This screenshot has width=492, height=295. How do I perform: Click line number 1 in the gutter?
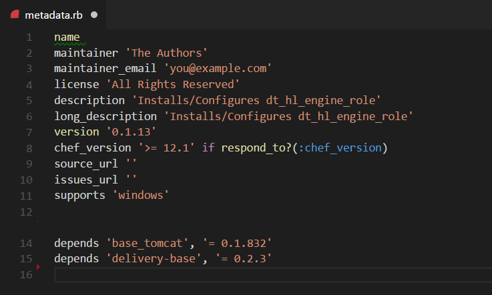[x=29, y=37]
